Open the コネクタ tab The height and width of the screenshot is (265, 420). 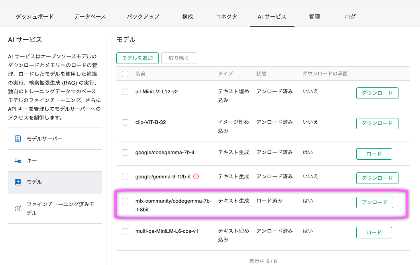(226, 17)
